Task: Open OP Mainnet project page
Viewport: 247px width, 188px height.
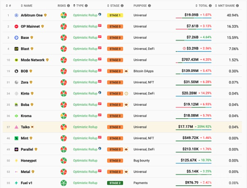Action: (30, 26)
